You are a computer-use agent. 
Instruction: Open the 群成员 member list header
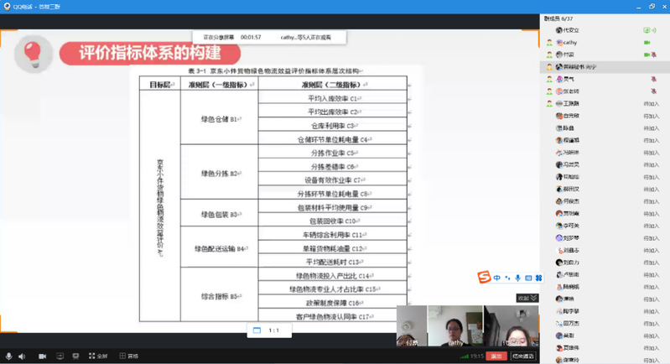557,17
